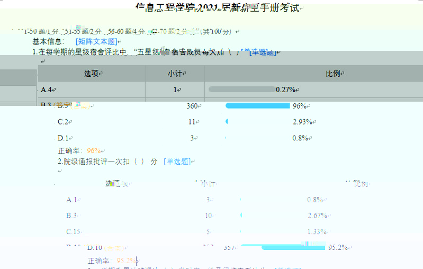Screen dimensions: 423x269
Task: Click the 360 count value
Action: coord(192,106)
